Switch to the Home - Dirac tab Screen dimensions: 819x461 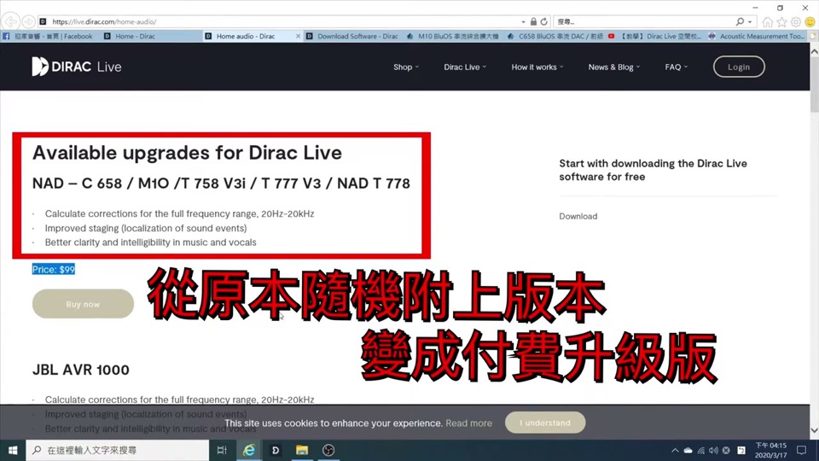[136, 36]
